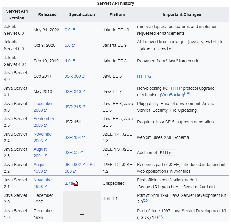The width and height of the screenshot is (231, 224).
Task: Open citation reference 19
Action: click(187, 94)
